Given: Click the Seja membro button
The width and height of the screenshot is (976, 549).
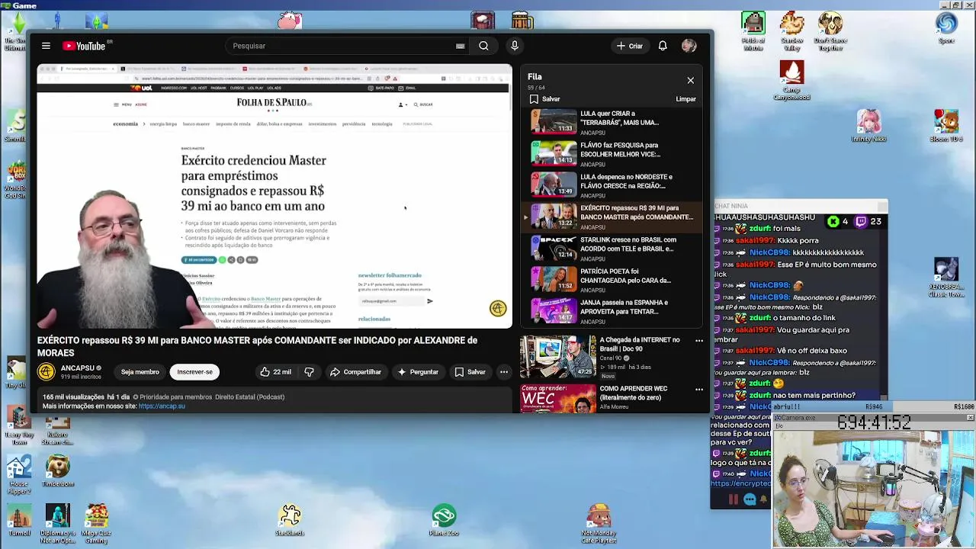Looking at the screenshot, I should [140, 372].
